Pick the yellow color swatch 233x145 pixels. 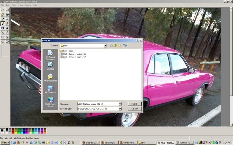16,132
